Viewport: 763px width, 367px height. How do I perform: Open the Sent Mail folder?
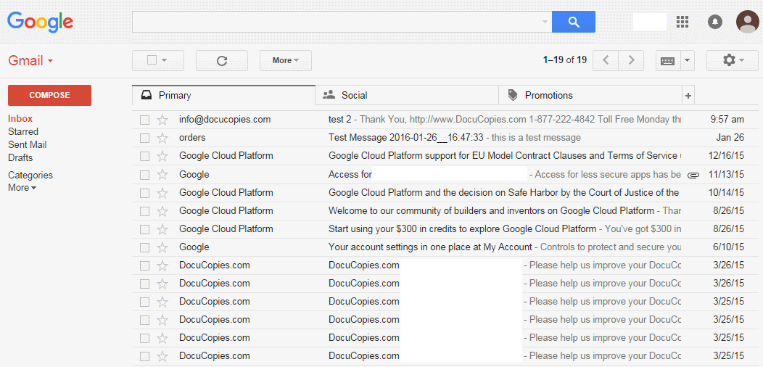[28, 144]
